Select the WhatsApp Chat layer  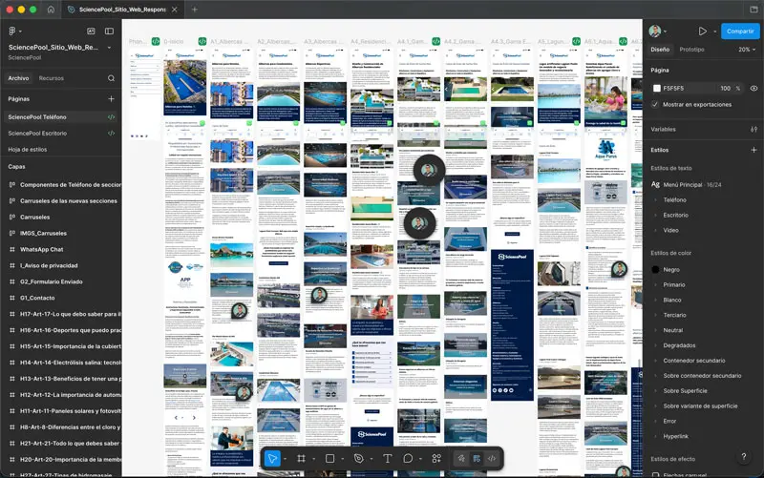(x=41, y=249)
